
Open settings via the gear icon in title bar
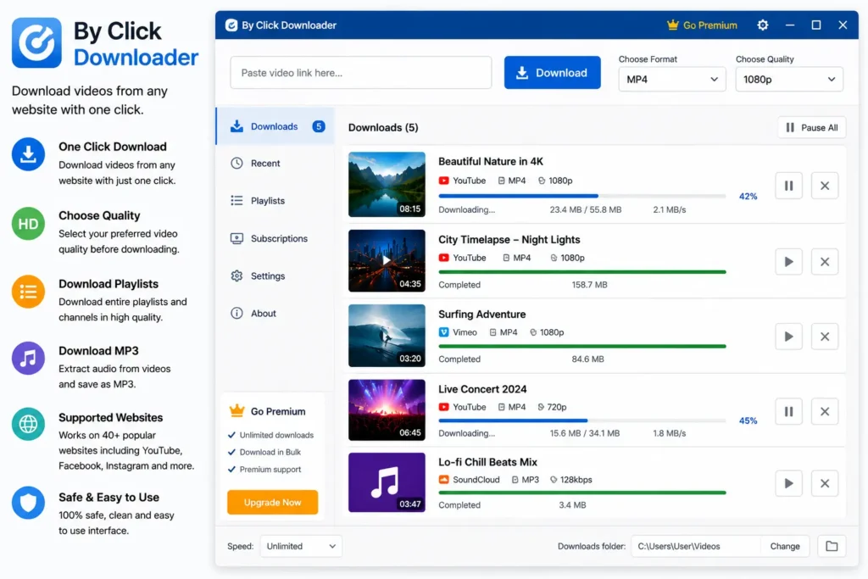pos(762,25)
